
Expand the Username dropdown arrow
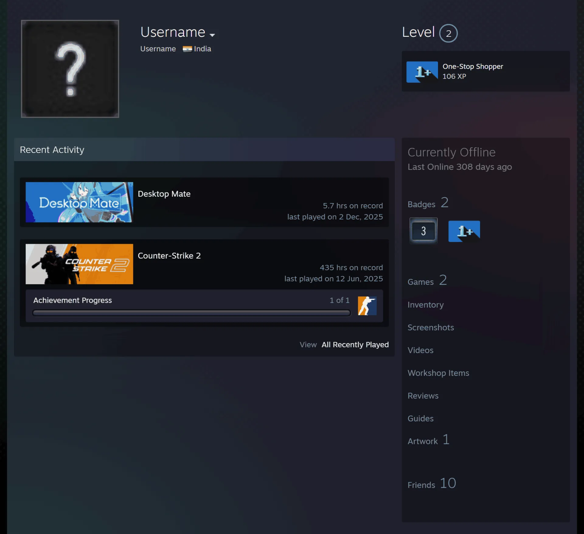pos(212,35)
